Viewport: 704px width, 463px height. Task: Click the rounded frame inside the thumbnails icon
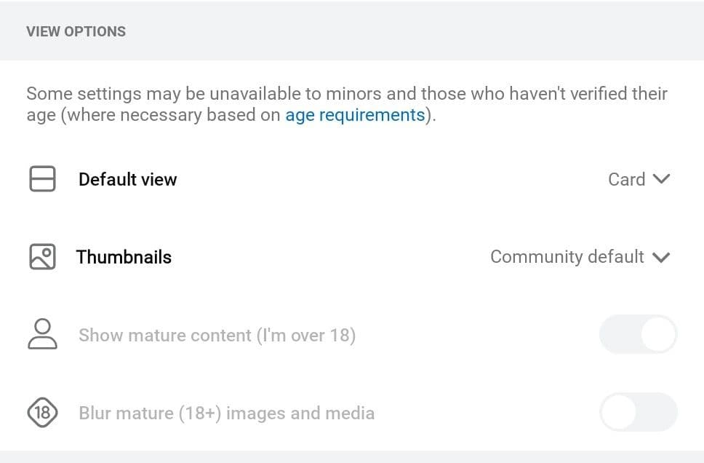click(x=42, y=257)
